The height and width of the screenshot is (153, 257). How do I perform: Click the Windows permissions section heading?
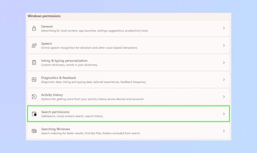click(44, 16)
